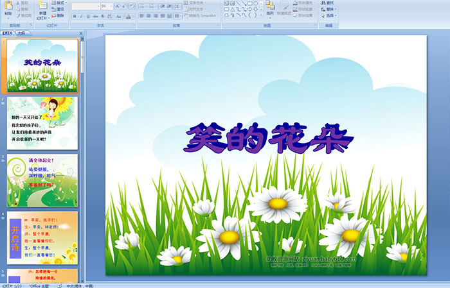This screenshot has width=450, height=288.
Task: Open the Align Text (对齐文本) dropdown
Action: pyautogui.click(x=195, y=9)
